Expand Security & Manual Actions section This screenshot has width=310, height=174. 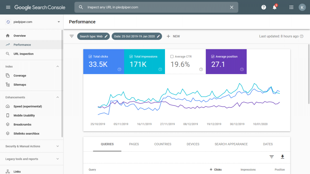click(x=58, y=146)
